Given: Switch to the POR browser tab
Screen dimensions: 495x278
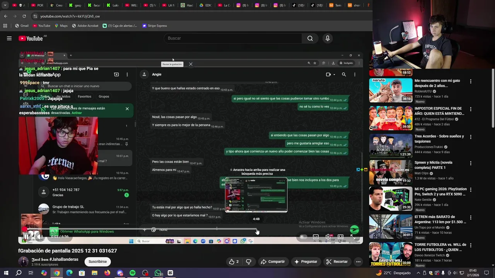Looking at the screenshot, I should coord(37,5).
